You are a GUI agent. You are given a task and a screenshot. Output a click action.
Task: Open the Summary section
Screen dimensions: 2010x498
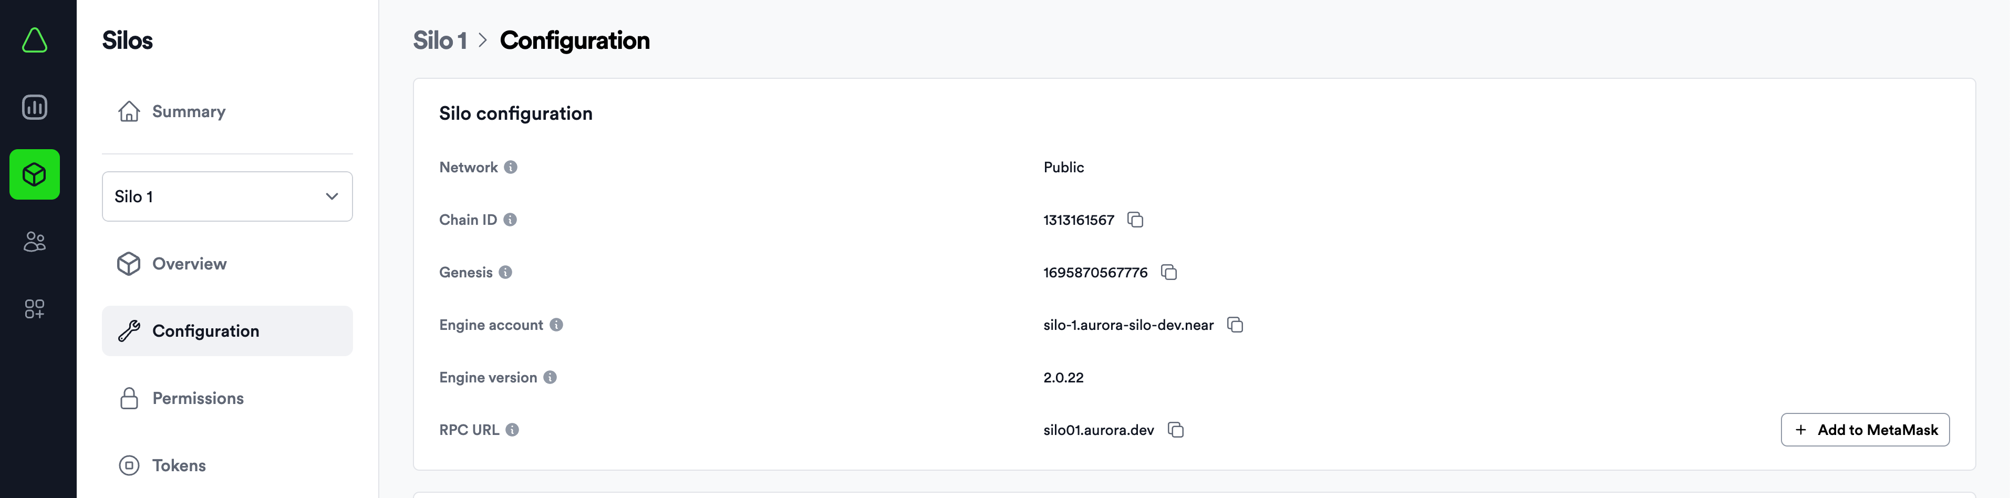[x=188, y=111]
